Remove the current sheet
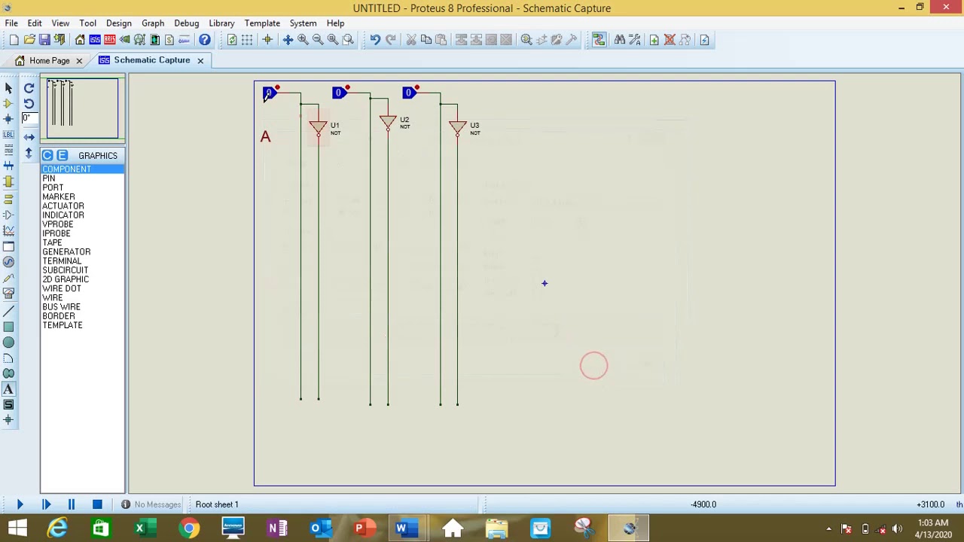This screenshot has height=542, width=964. (670, 40)
